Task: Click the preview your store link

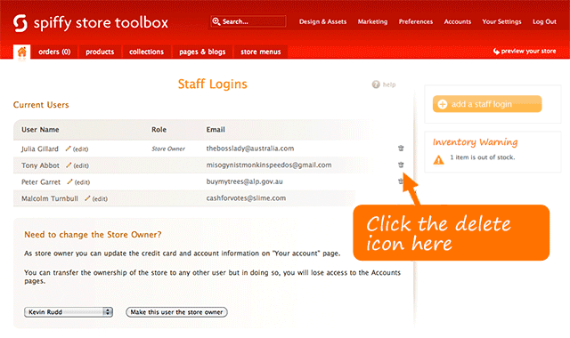Action: point(528,52)
